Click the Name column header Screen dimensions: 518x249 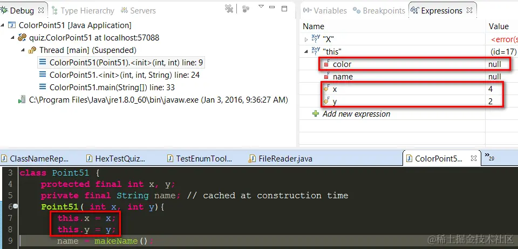[x=313, y=26]
